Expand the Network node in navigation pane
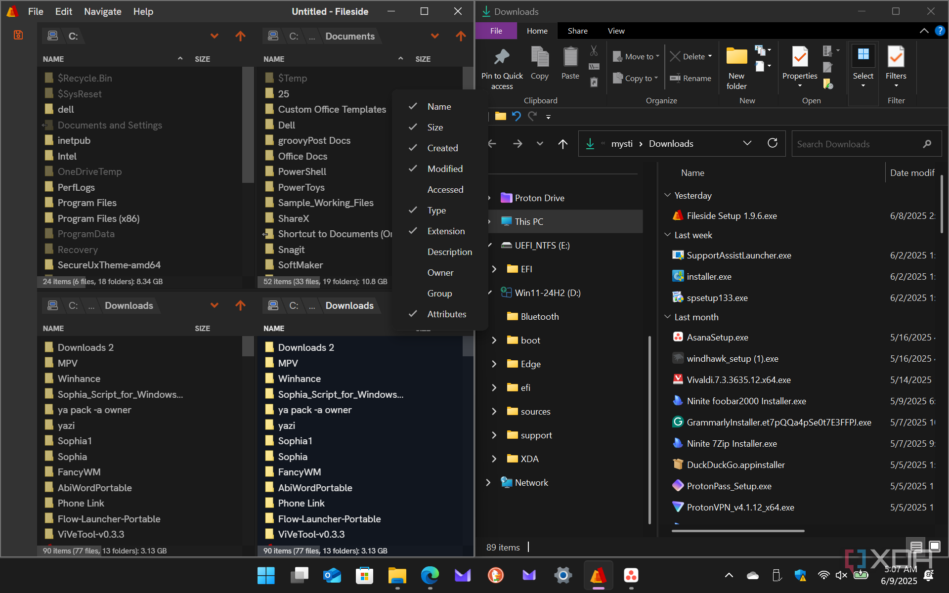949x593 pixels. pyautogui.click(x=488, y=482)
